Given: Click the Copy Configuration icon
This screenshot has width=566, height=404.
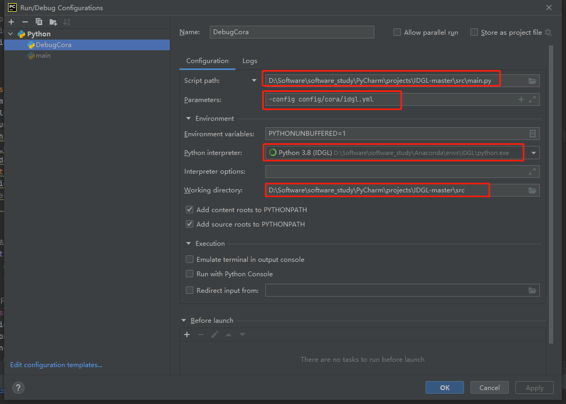Looking at the screenshot, I should [x=38, y=21].
